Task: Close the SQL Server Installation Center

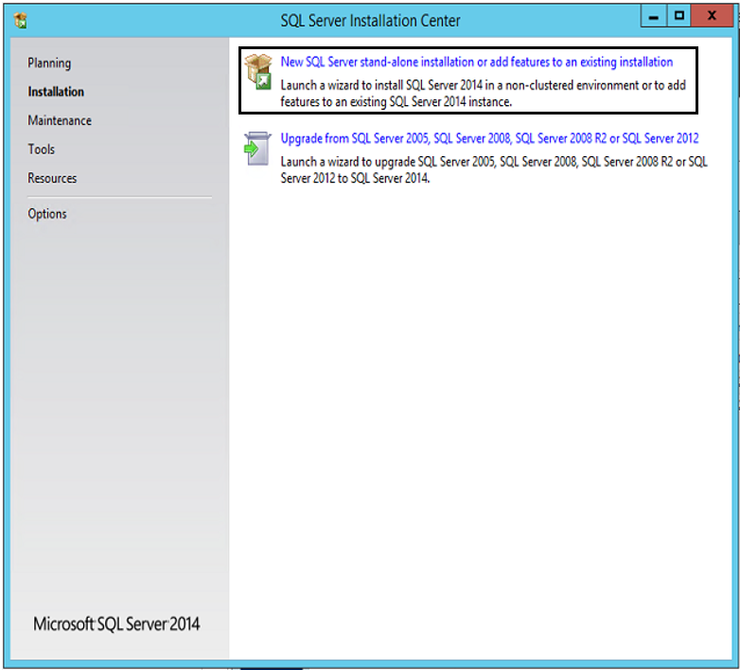Action: click(713, 16)
